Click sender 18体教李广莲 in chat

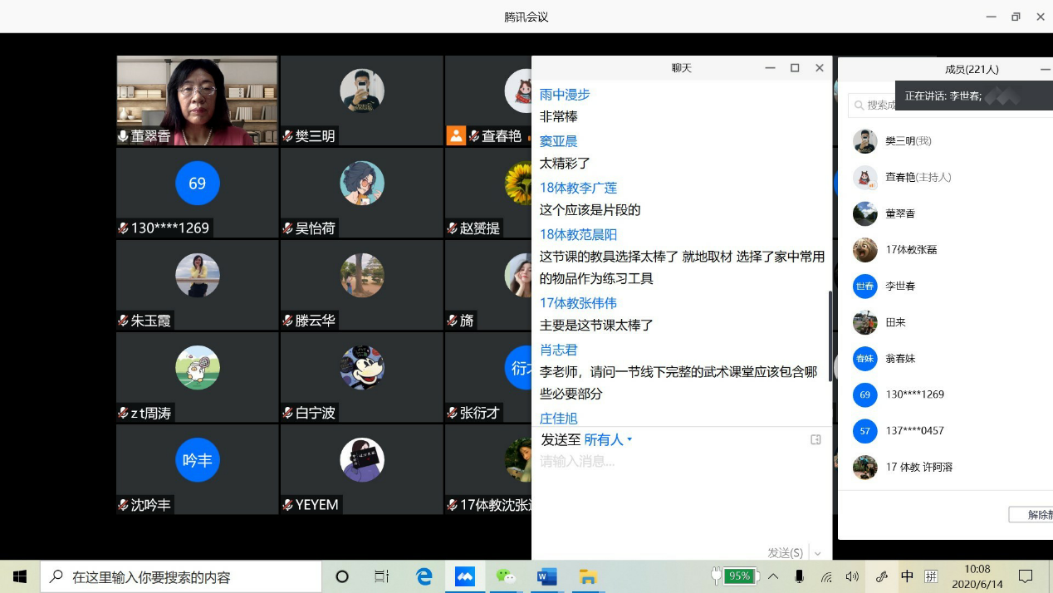pos(578,188)
